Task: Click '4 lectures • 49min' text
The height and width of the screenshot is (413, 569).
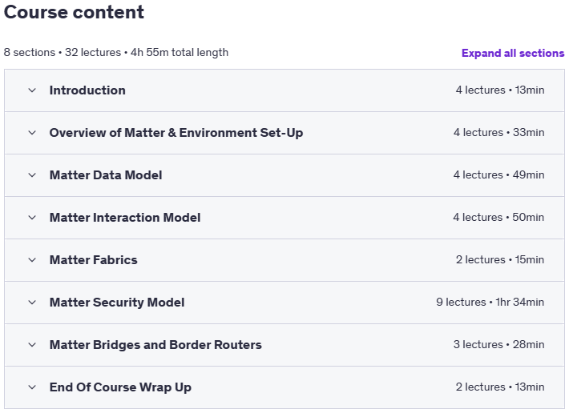Action: 498,175
